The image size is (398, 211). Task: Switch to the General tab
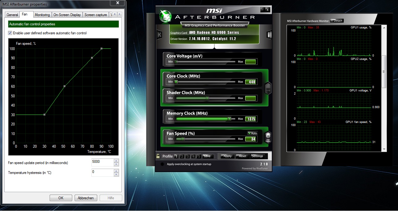[x=12, y=15]
